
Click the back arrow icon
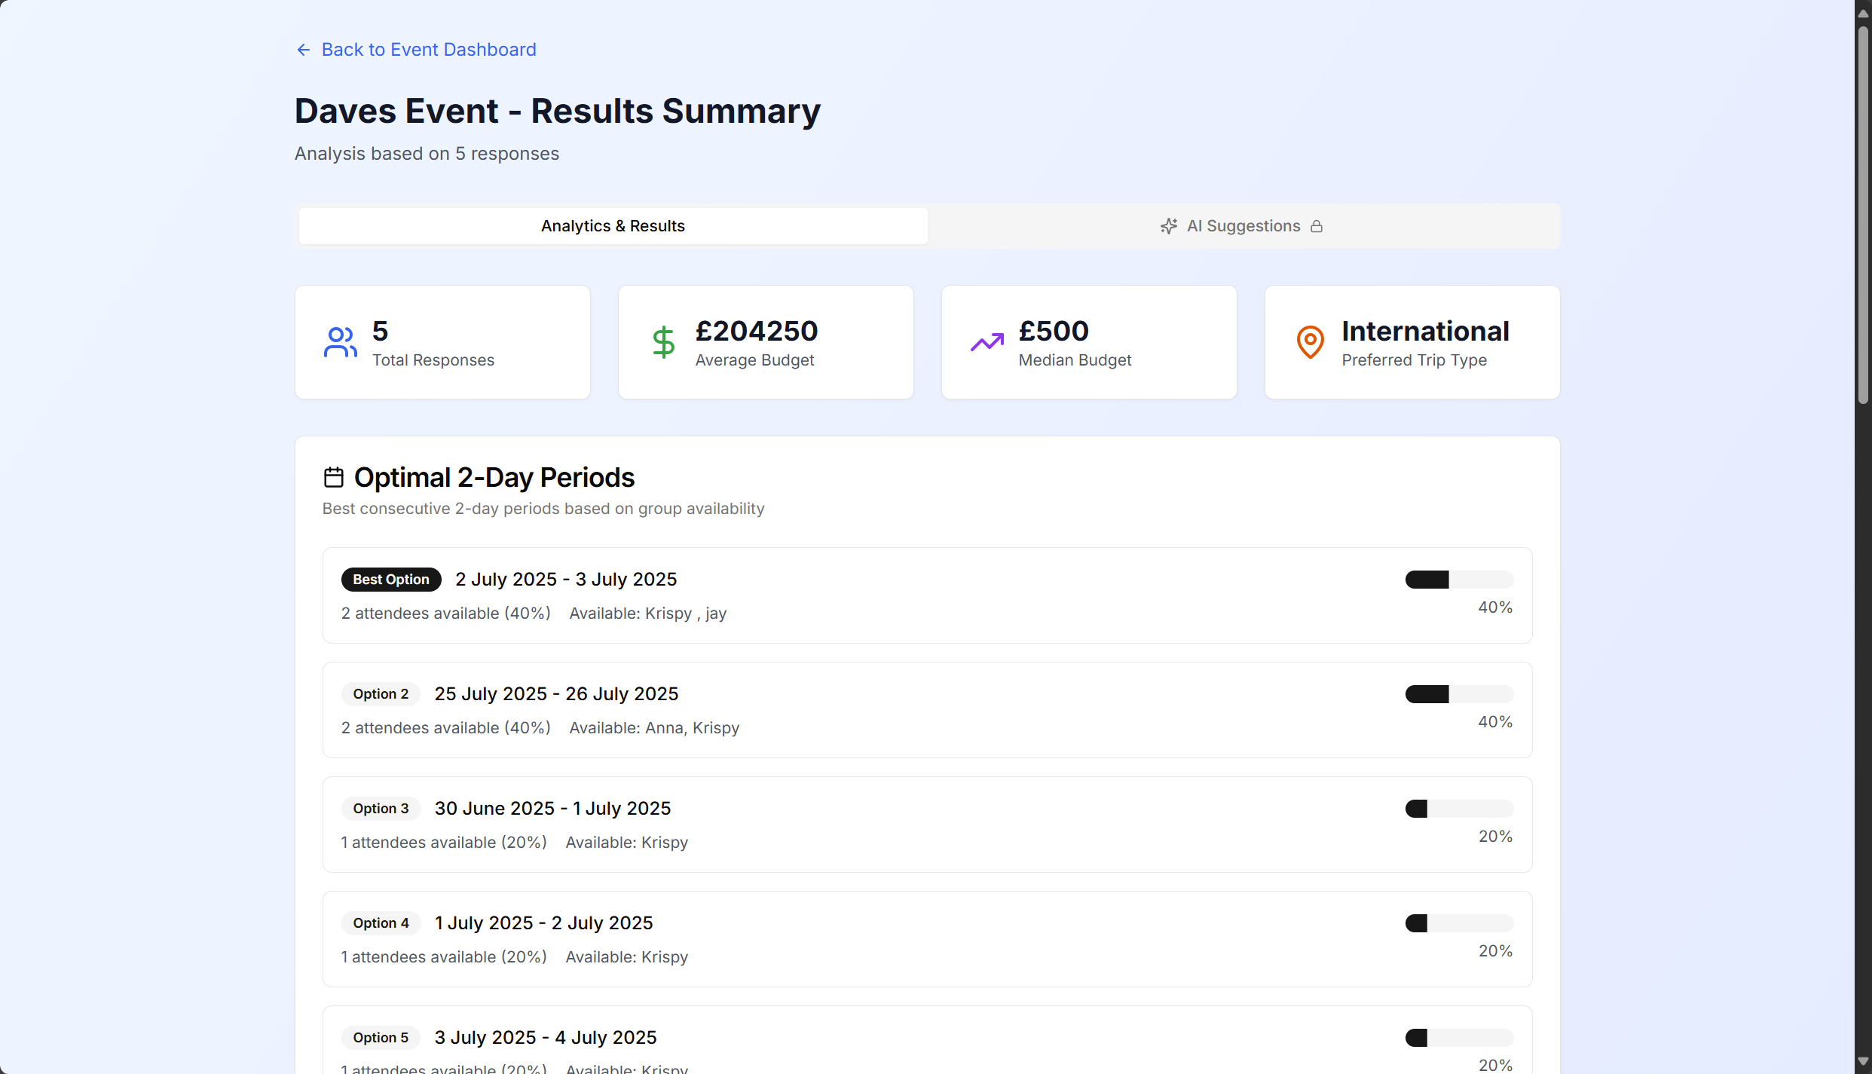(x=303, y=50)
